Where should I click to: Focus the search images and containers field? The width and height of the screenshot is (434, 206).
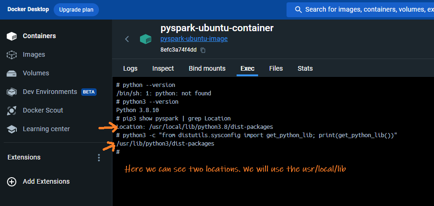(360, 10)
